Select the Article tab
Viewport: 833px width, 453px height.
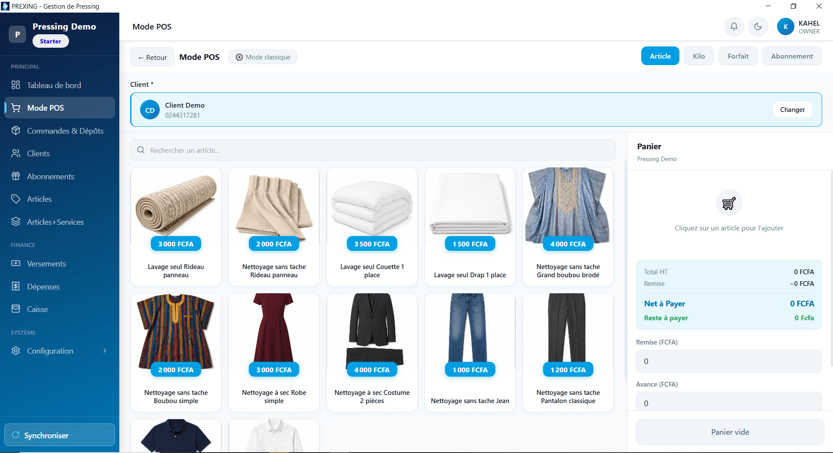(660, 56)
